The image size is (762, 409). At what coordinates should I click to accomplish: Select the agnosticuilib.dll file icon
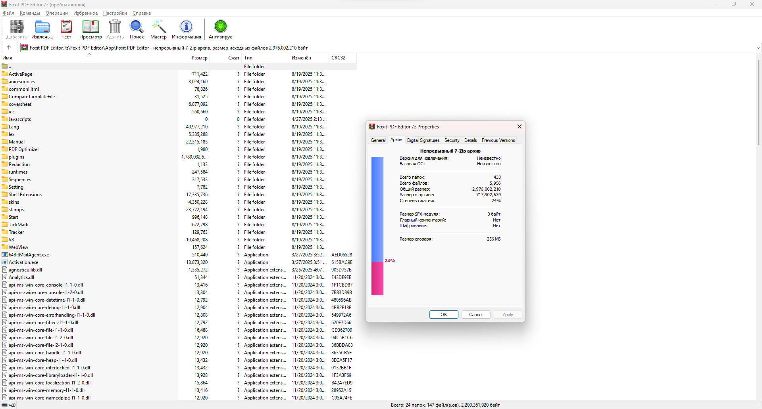[5, 269]
